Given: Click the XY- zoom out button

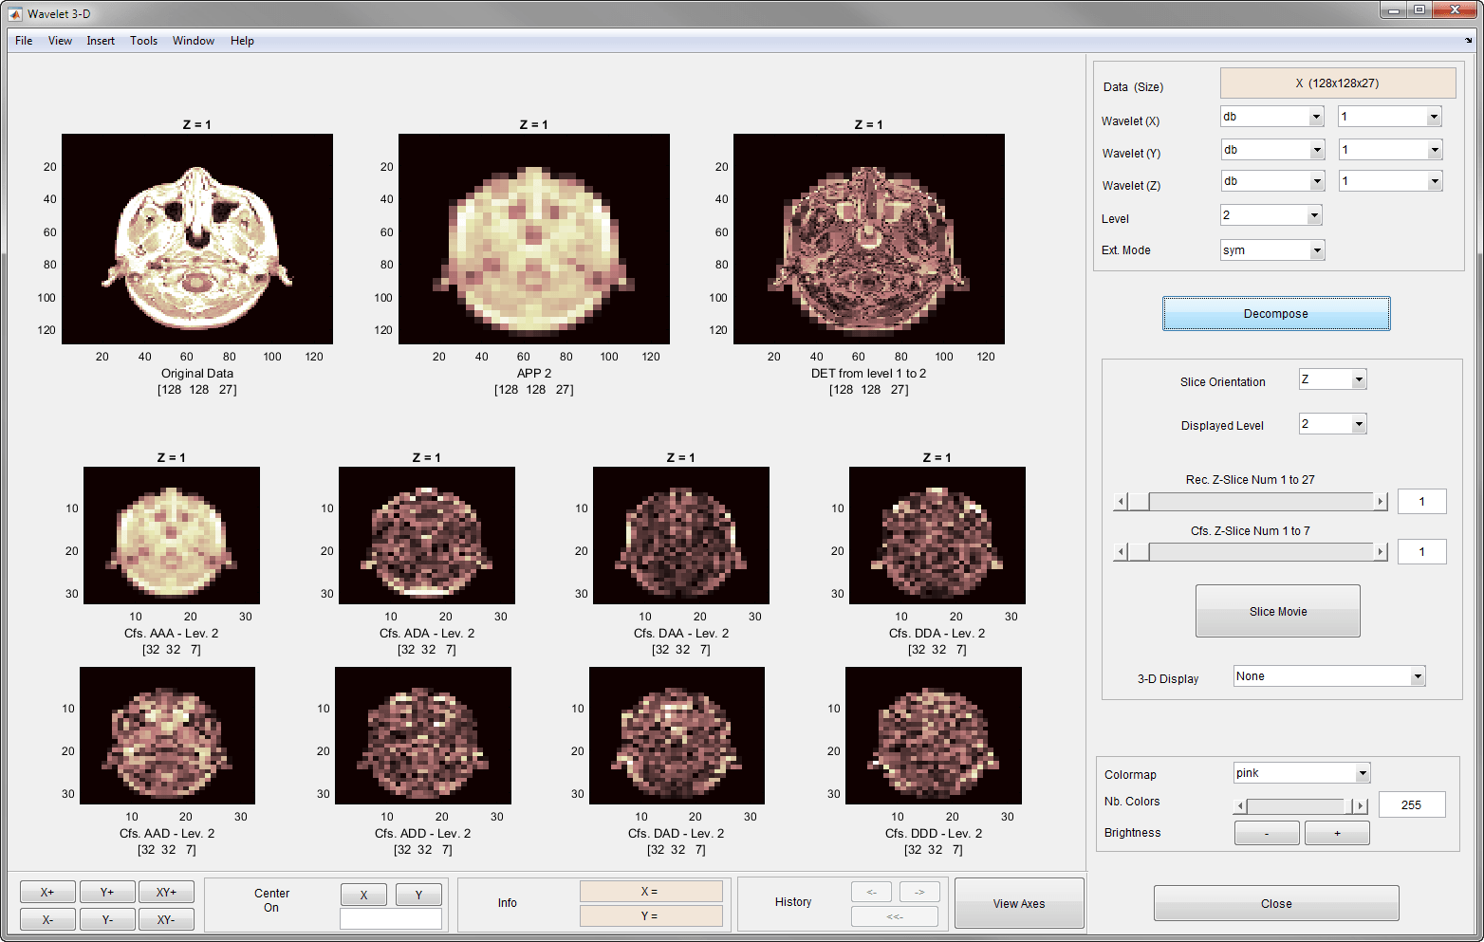Looking at the screenshot, I should pos(166,919).
